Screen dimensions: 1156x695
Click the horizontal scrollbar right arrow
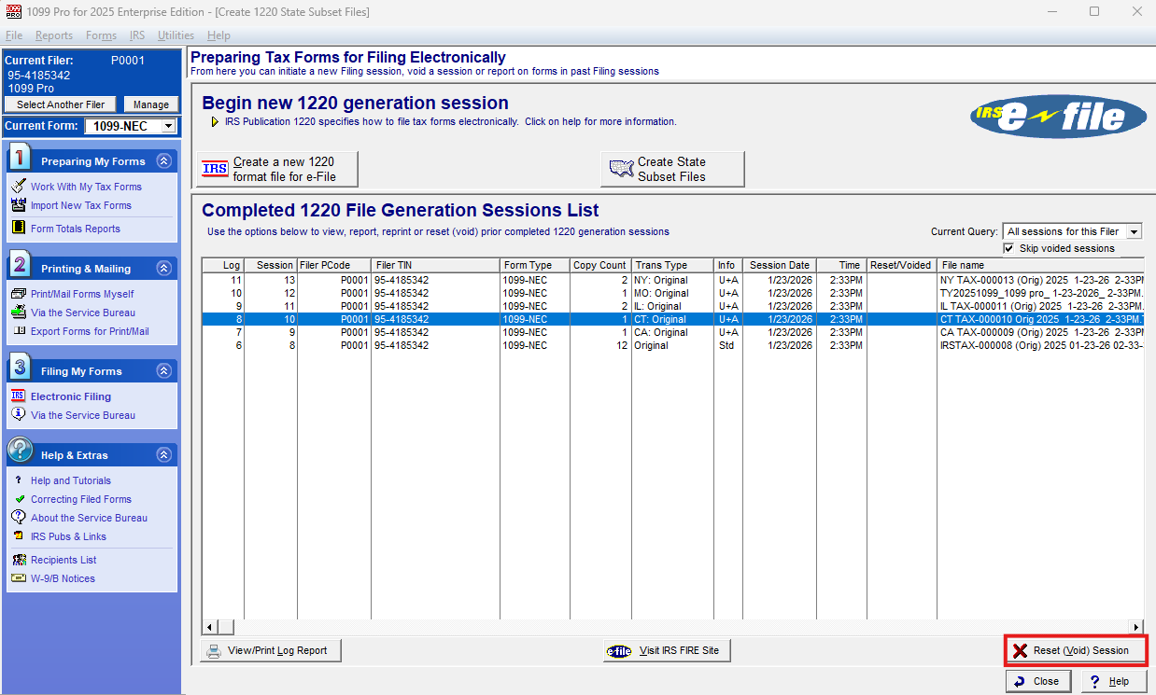(1136, 627)
